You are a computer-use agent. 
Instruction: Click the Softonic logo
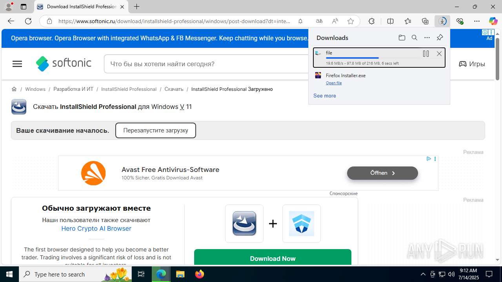tap(64, 63)
